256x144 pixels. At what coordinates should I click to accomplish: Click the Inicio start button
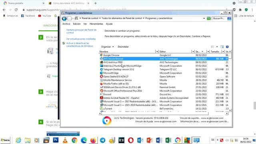click(5, 140)
